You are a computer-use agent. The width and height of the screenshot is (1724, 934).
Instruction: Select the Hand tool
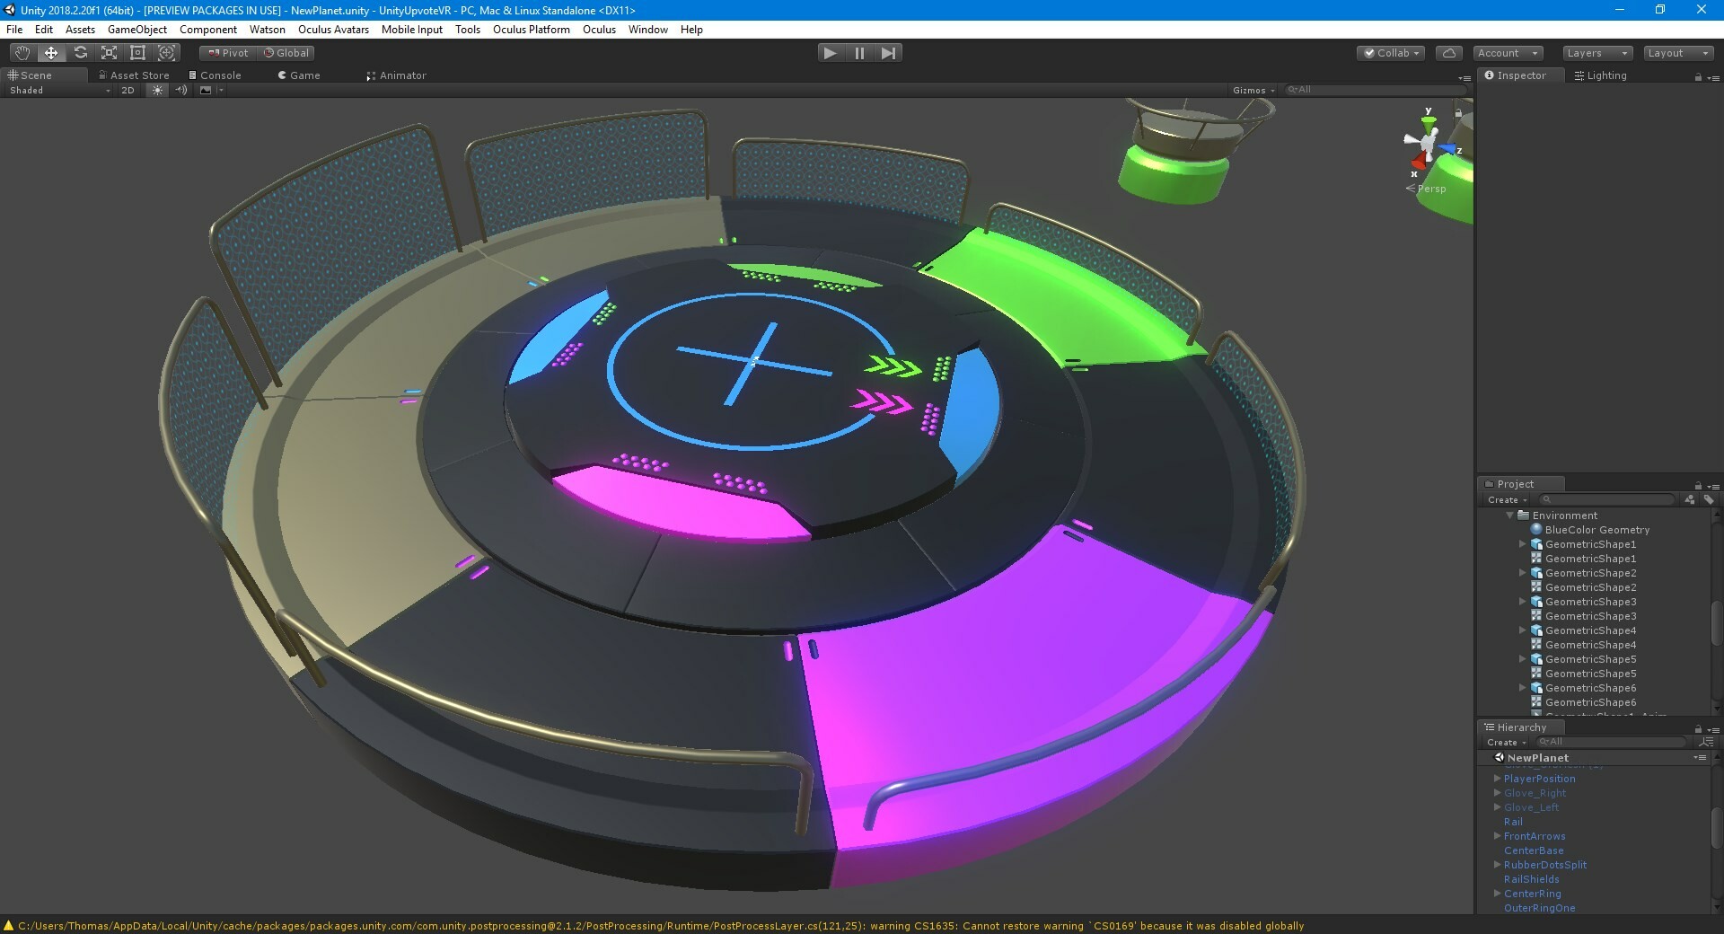[22, 53]
